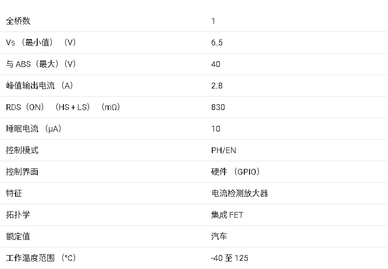Click the 拓扑学 label
Viewport: 388px width, 269px height.
[18, 215]
